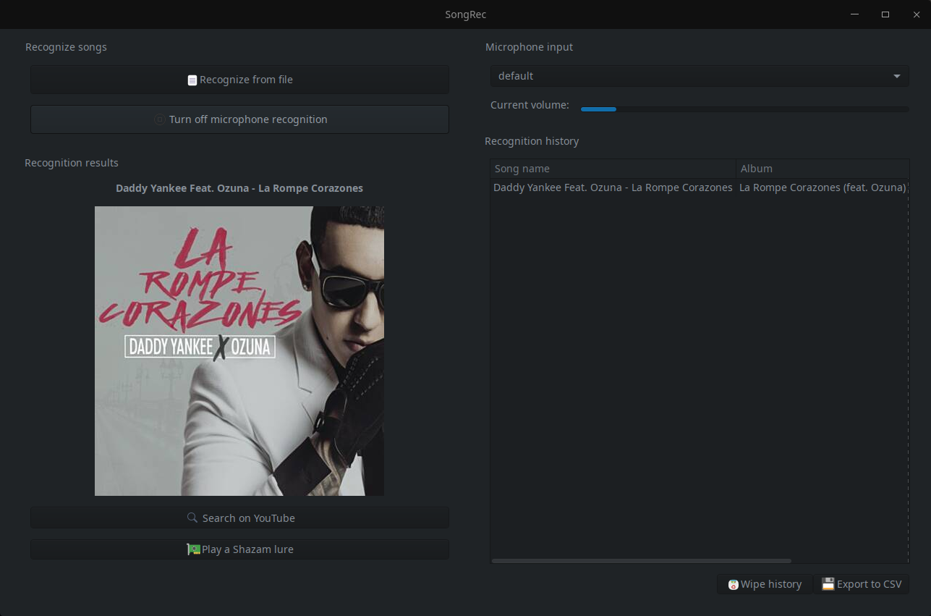
Task: Play a Shazam lure
Action: [239, 549]
